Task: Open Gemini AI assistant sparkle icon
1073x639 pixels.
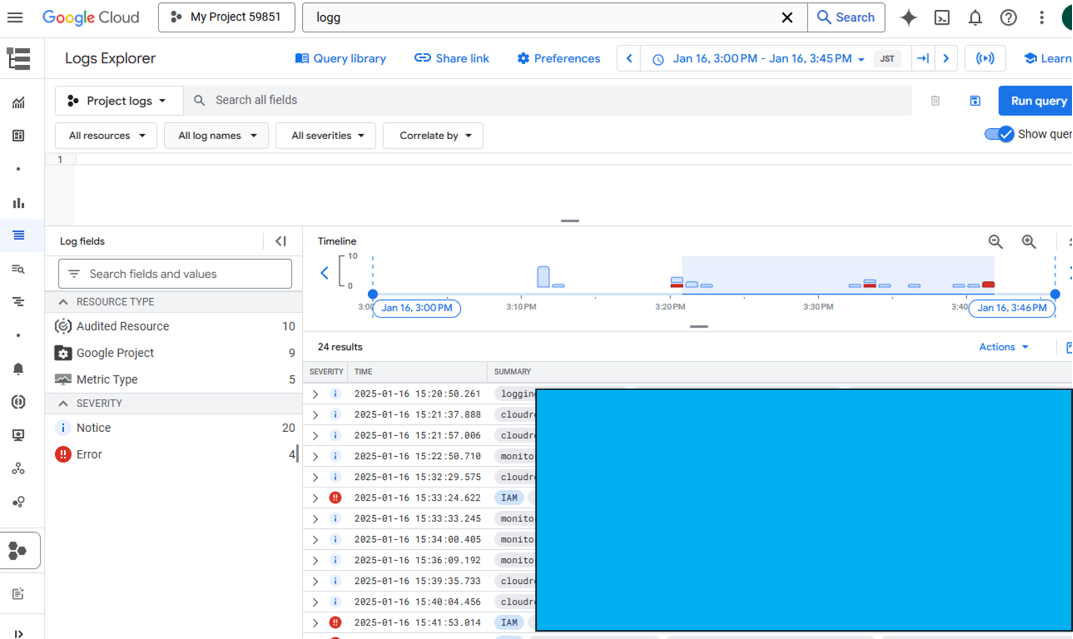Action: tap(909, 18)
